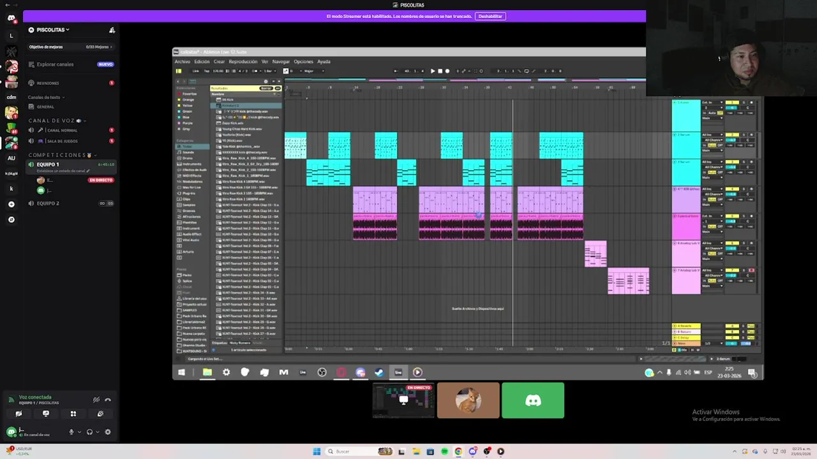817x459 pixels.
Task: Open Archivo menu in Ableton
Action: 182,62
